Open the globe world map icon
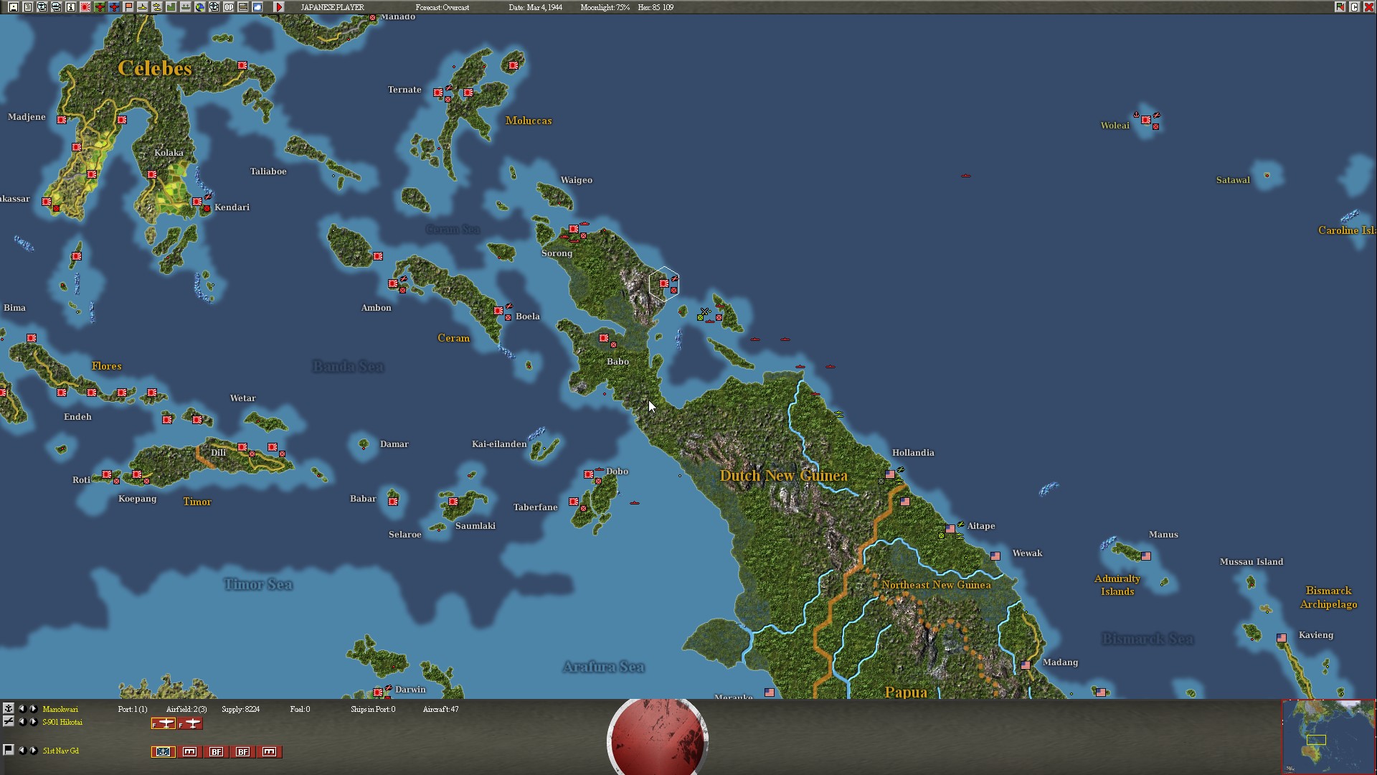Screen dimensions: 1377x775 199,7
